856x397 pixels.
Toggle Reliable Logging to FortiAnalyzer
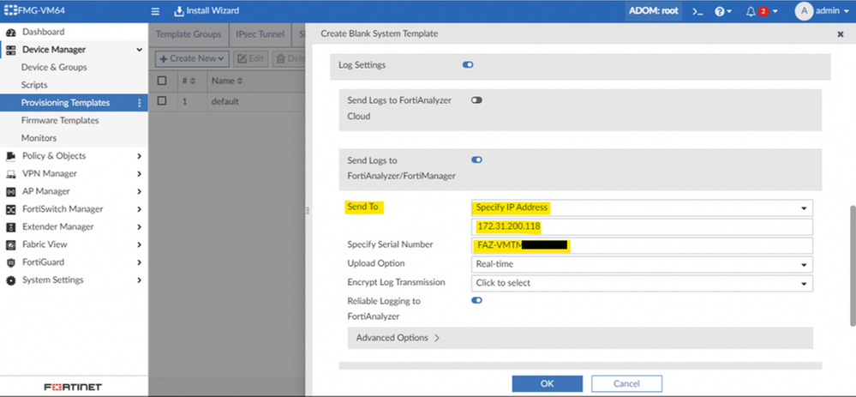[x=476, y=301]
